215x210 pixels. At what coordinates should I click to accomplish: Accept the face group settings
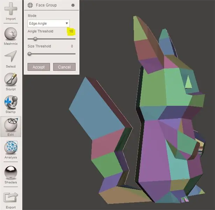[x=39, y=67]
